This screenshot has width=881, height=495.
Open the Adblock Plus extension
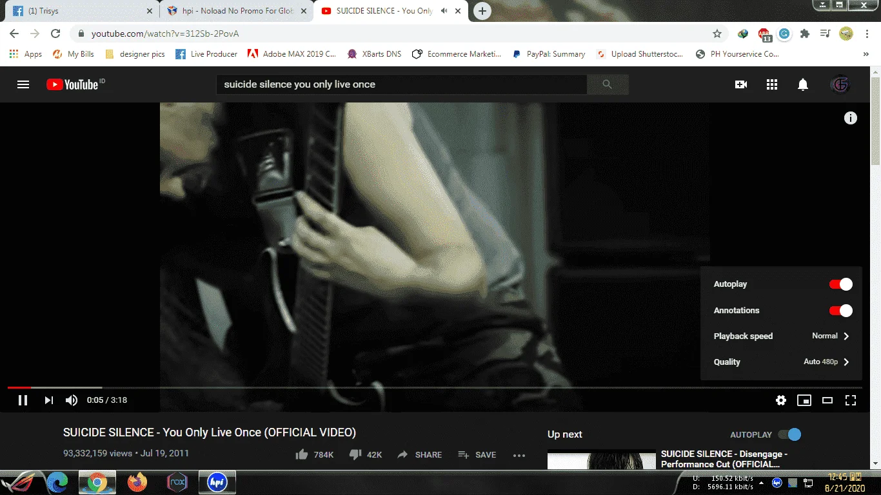(x=765, y=34)
